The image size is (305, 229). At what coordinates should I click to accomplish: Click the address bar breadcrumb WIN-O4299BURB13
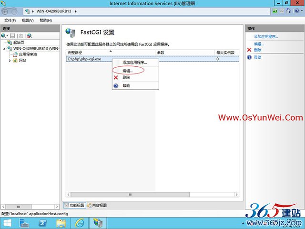(54, 11)
